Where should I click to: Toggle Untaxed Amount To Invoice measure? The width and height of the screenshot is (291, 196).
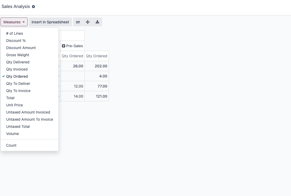(x=30, y=120)
